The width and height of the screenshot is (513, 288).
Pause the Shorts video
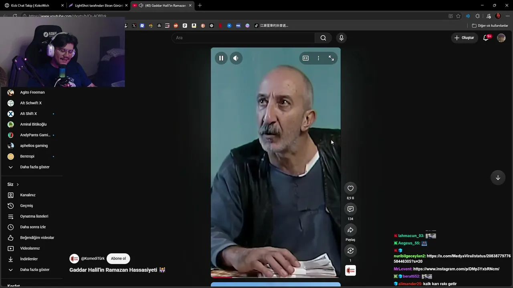221,58
